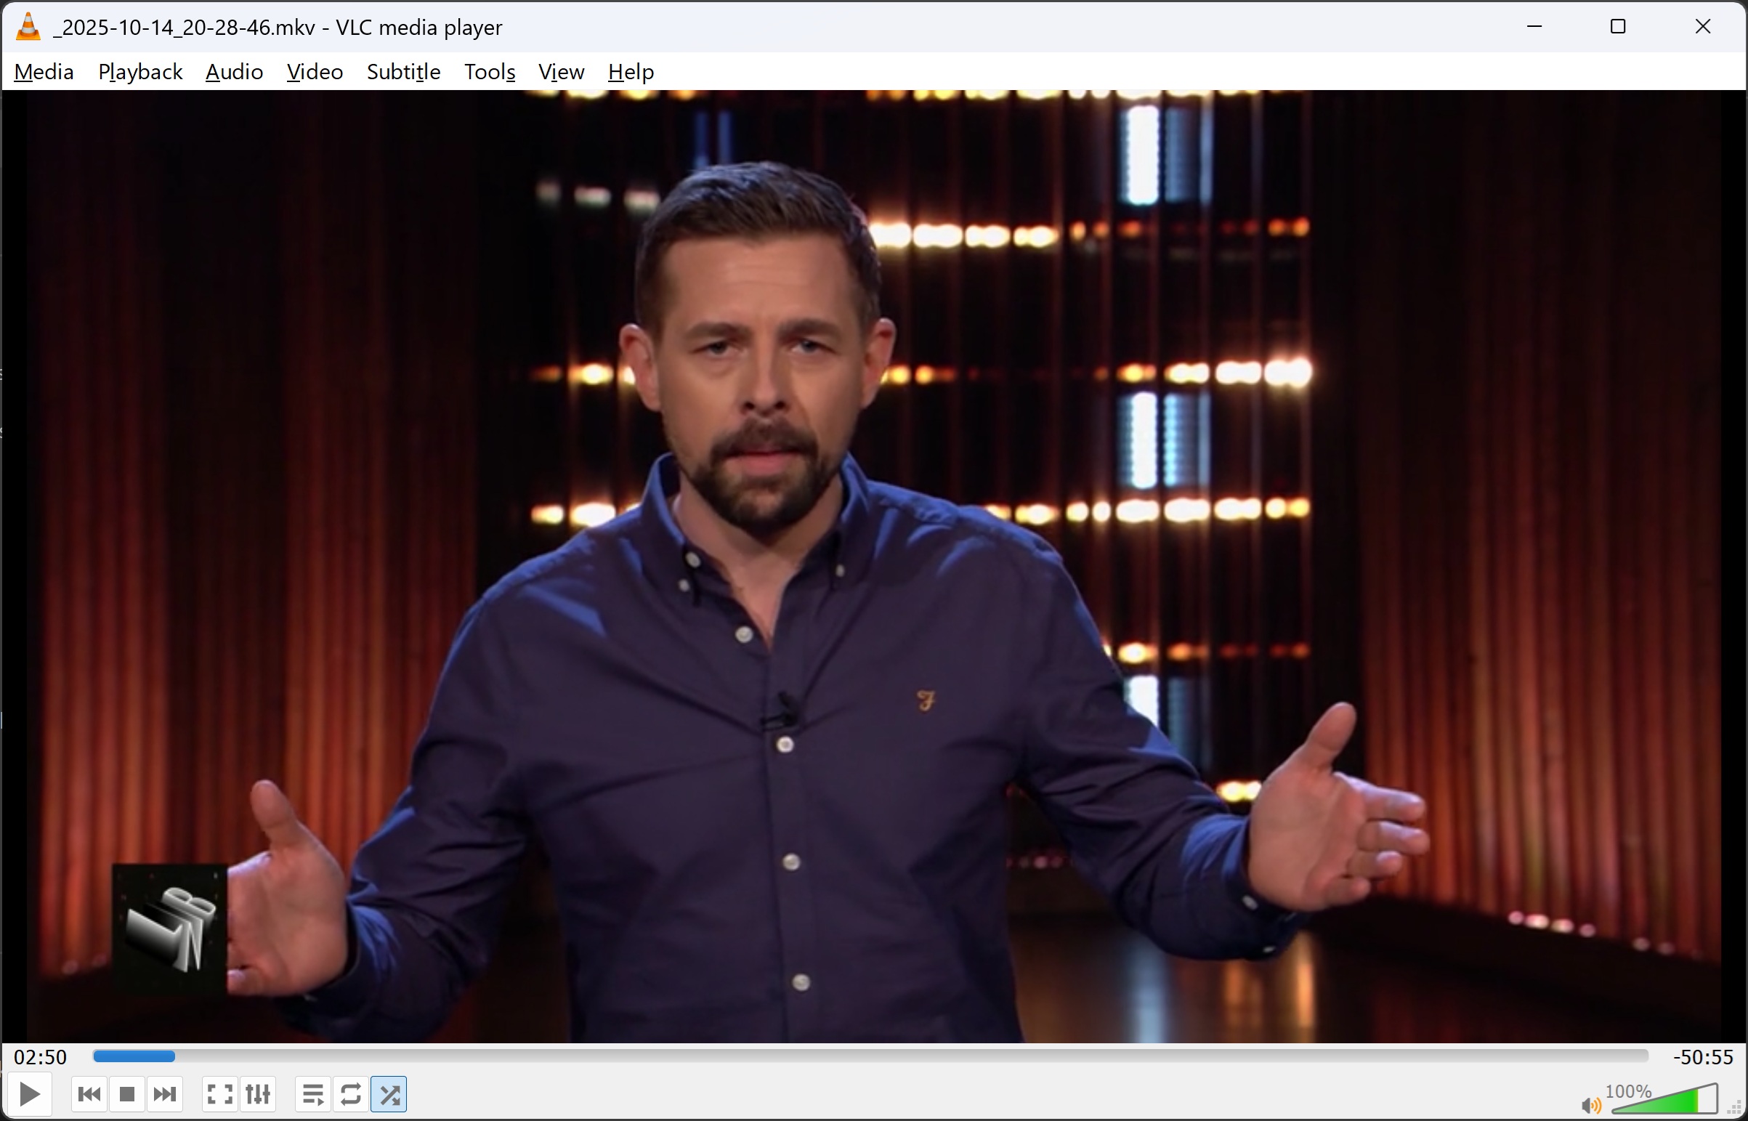Enter fullscreen video mode
Screen dimensions: 1748x1121
[220, 1094]
